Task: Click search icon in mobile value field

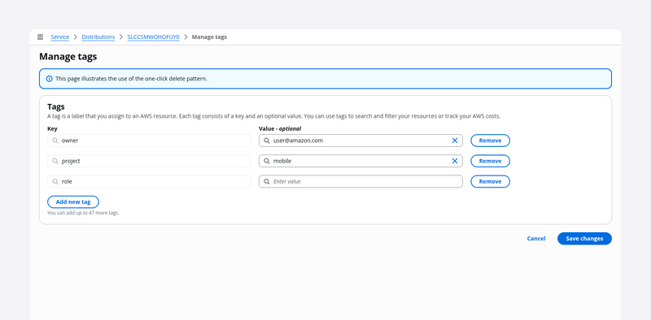Action: pyautogui.click(x=267, y=161)
